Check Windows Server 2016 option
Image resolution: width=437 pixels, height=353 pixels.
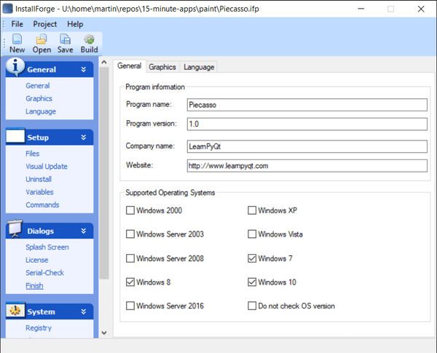tap(130, 306)
